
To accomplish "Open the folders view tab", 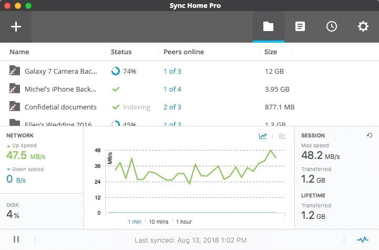I will [x=269, y=26].
